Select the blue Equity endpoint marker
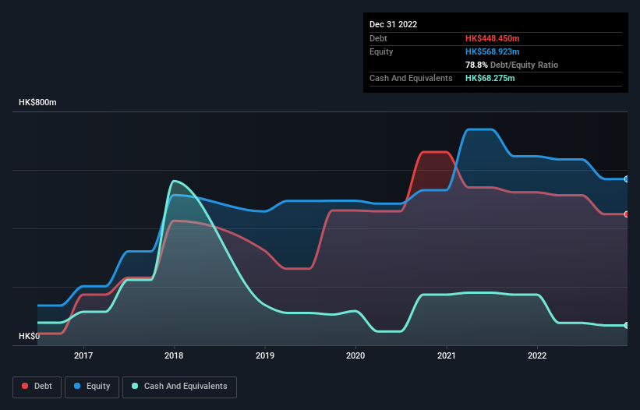The width and height of the screenshot is (640, 410). click(627, 179)
